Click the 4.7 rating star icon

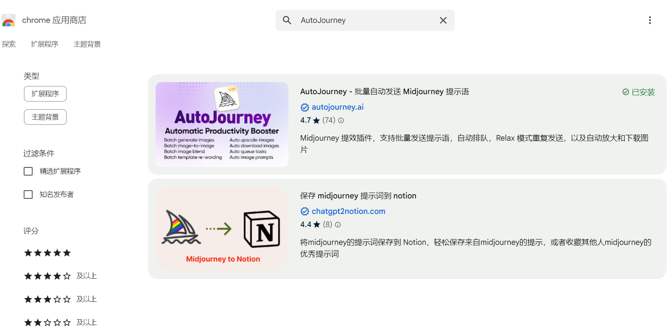317,121
